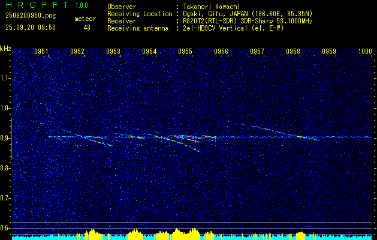Click the 0953 time axis label
Screen dimensions: 377x240
(113, 51)
